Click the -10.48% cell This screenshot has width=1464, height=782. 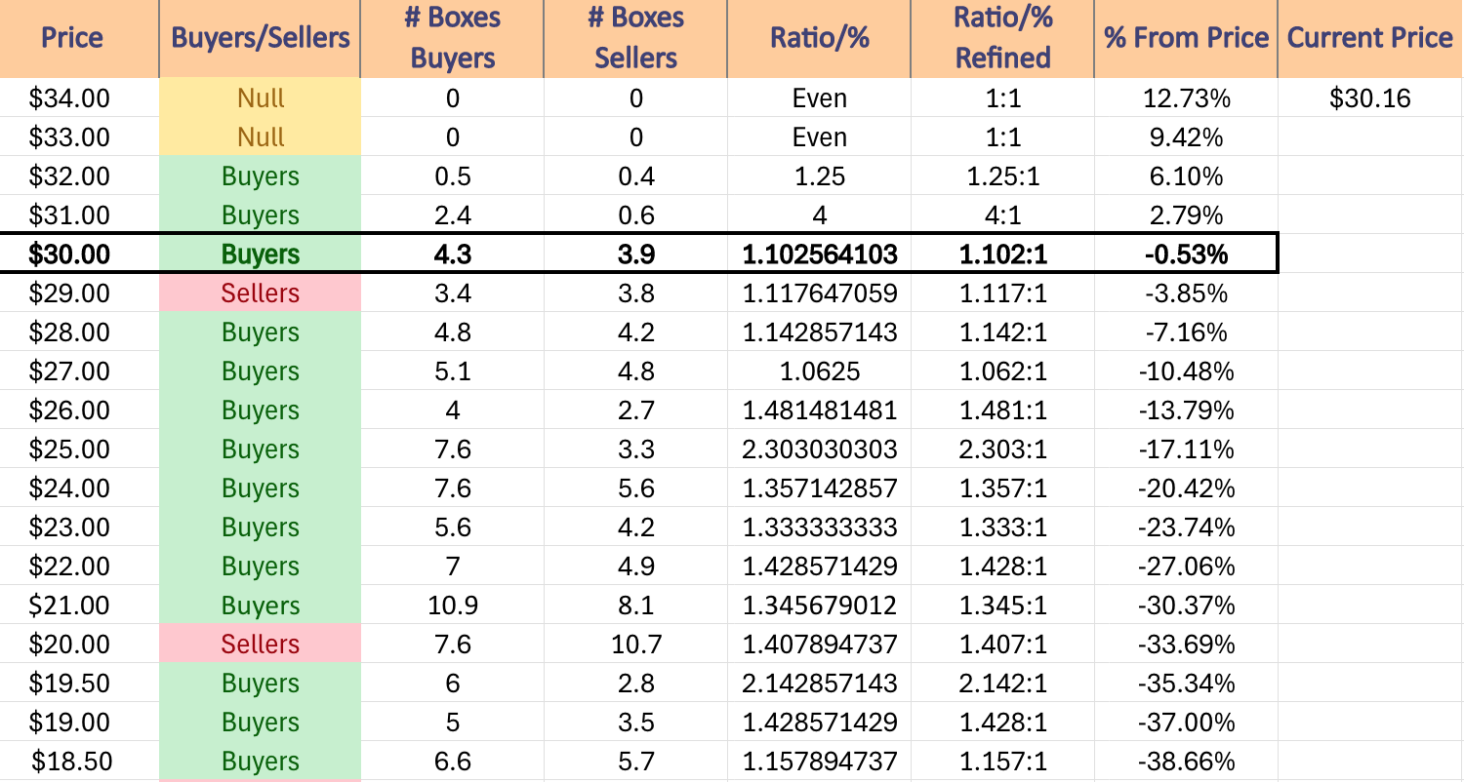(x=1186, y=371)
